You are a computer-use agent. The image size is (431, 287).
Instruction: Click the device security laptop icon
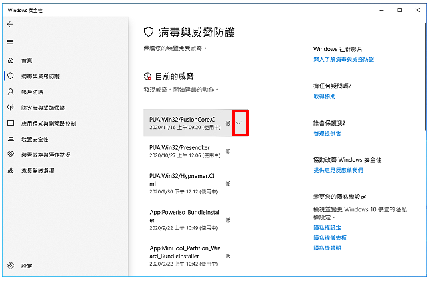(x=11, y=139)
